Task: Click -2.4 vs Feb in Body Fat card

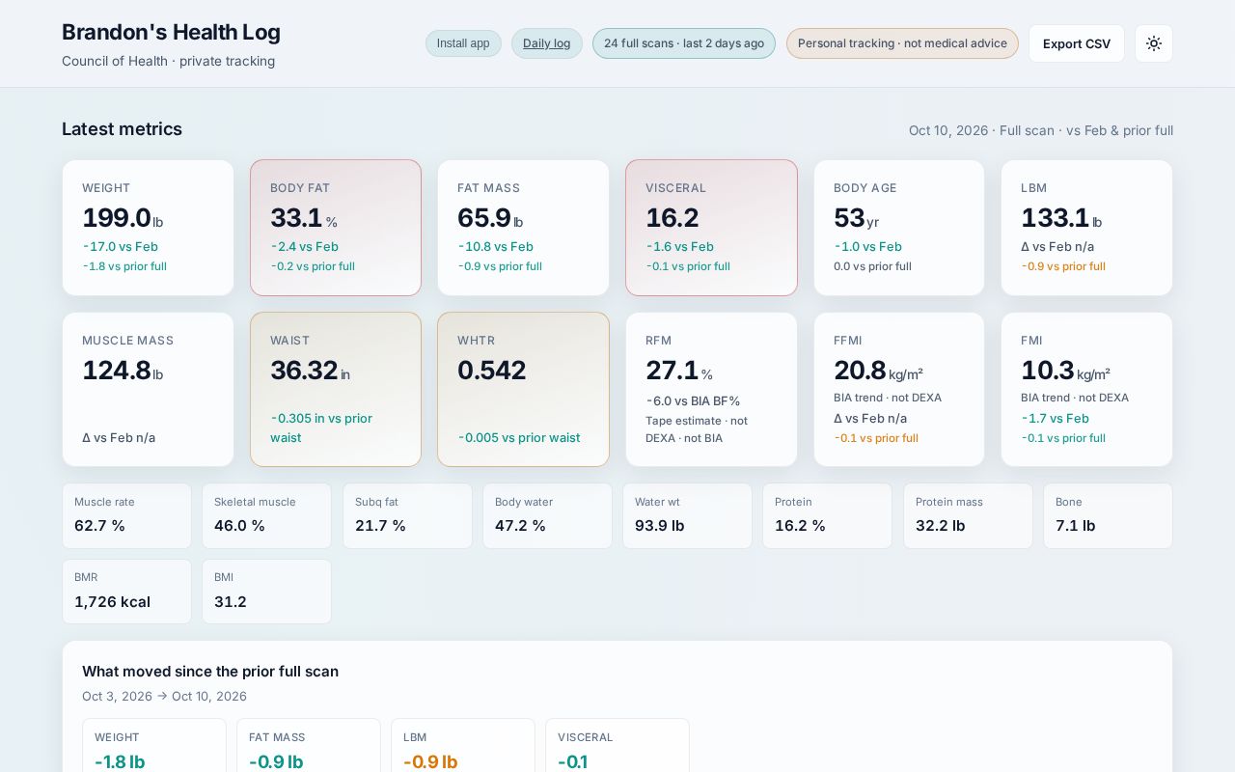Action: [305, 246]
